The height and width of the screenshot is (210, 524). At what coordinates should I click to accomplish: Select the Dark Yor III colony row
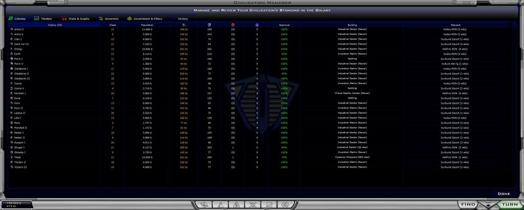tap(259, 44)
